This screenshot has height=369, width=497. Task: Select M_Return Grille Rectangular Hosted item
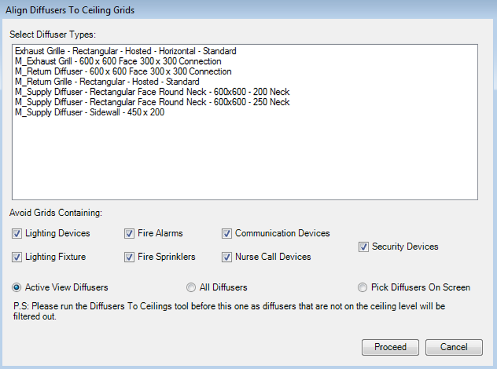[107, 82]
